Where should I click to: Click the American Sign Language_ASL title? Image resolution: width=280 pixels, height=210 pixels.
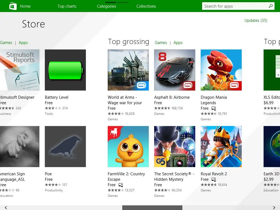[13, 177]
